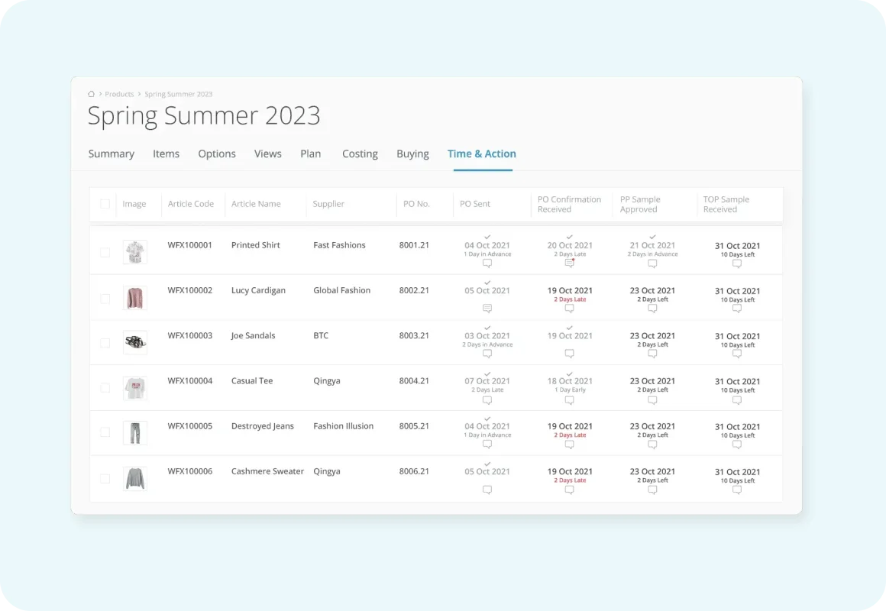Open comment icon under Cashmere Sweater PO Sent
886x611 pixels.
click(487, 490)
